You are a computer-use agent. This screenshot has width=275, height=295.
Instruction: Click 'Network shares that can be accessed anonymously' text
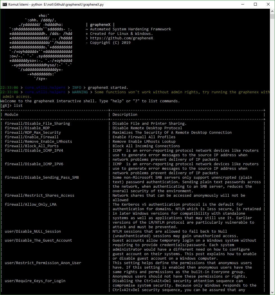pyautogui.click(x=165, y=196)
